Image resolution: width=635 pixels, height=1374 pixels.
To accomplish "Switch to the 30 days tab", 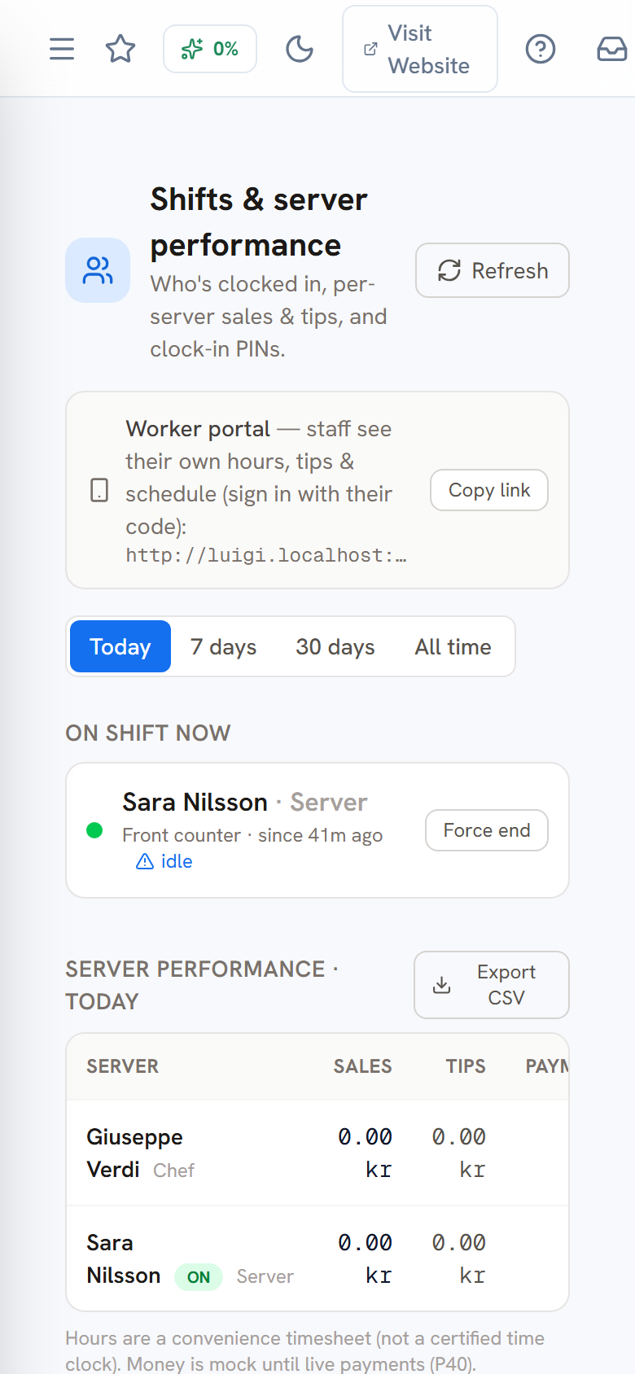I will (335, 646).
